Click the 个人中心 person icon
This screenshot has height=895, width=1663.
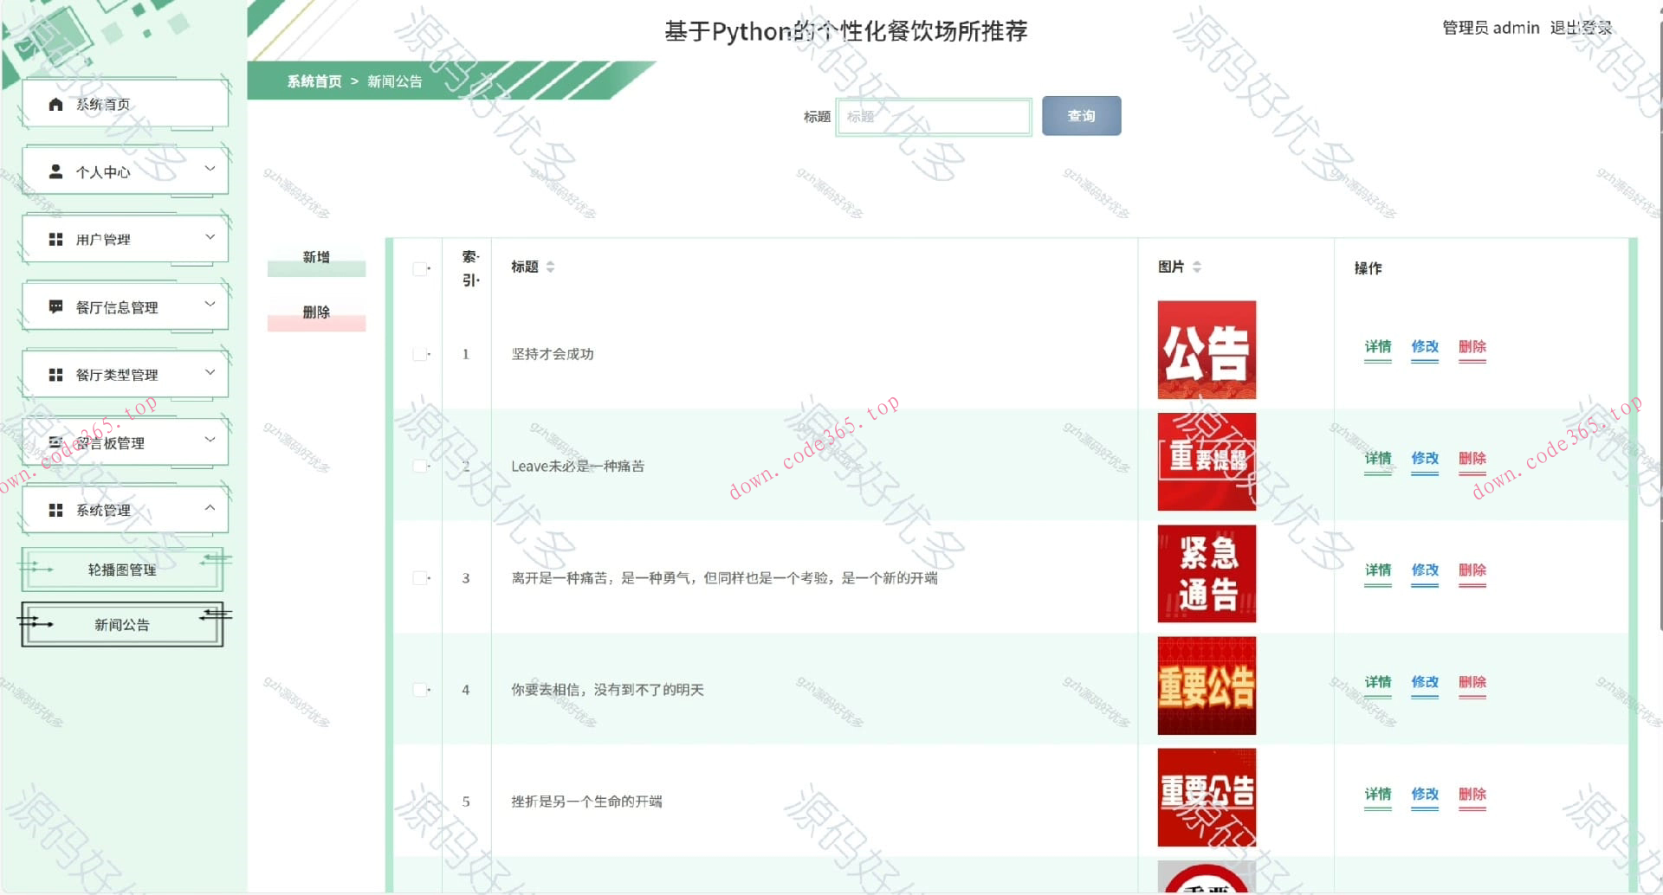54,171
